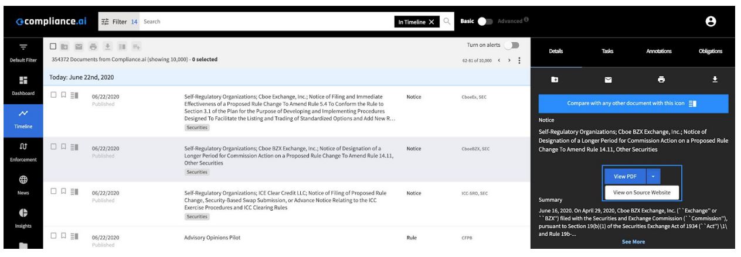741x257 pixels.
Task: Click the Securities tag on ICE Clear Credit row
Action: coord(196,217)
